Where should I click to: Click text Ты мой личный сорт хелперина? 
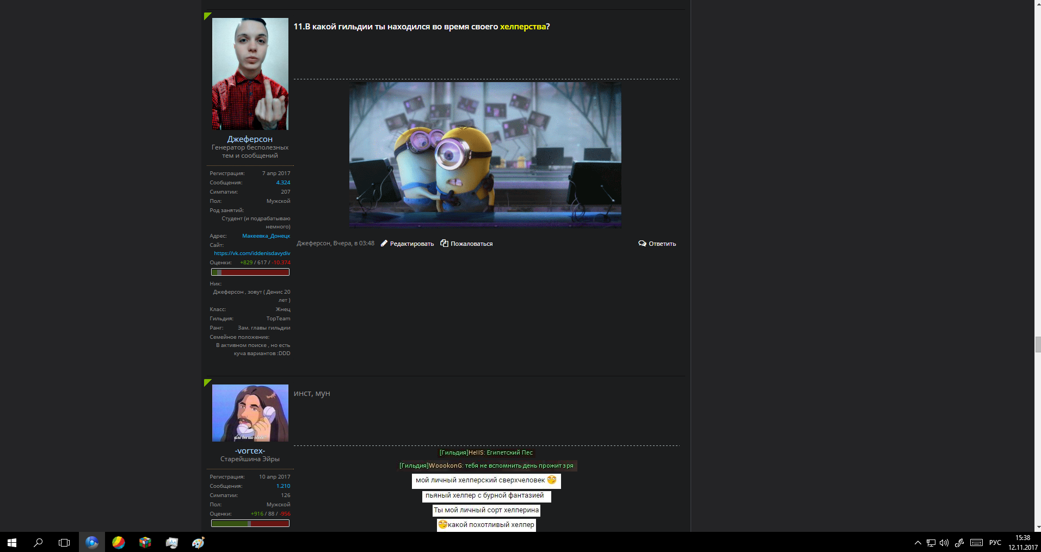pyautogui.click(x=486, y=510)
